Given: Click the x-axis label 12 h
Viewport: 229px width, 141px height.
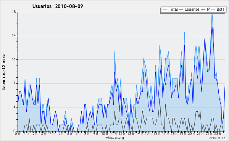Looking at the screenshot, I should coord(122,134).
